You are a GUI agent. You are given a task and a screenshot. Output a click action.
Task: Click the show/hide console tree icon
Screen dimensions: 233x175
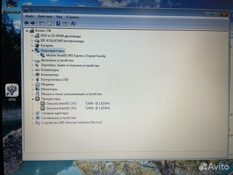(x=41, y=23)
